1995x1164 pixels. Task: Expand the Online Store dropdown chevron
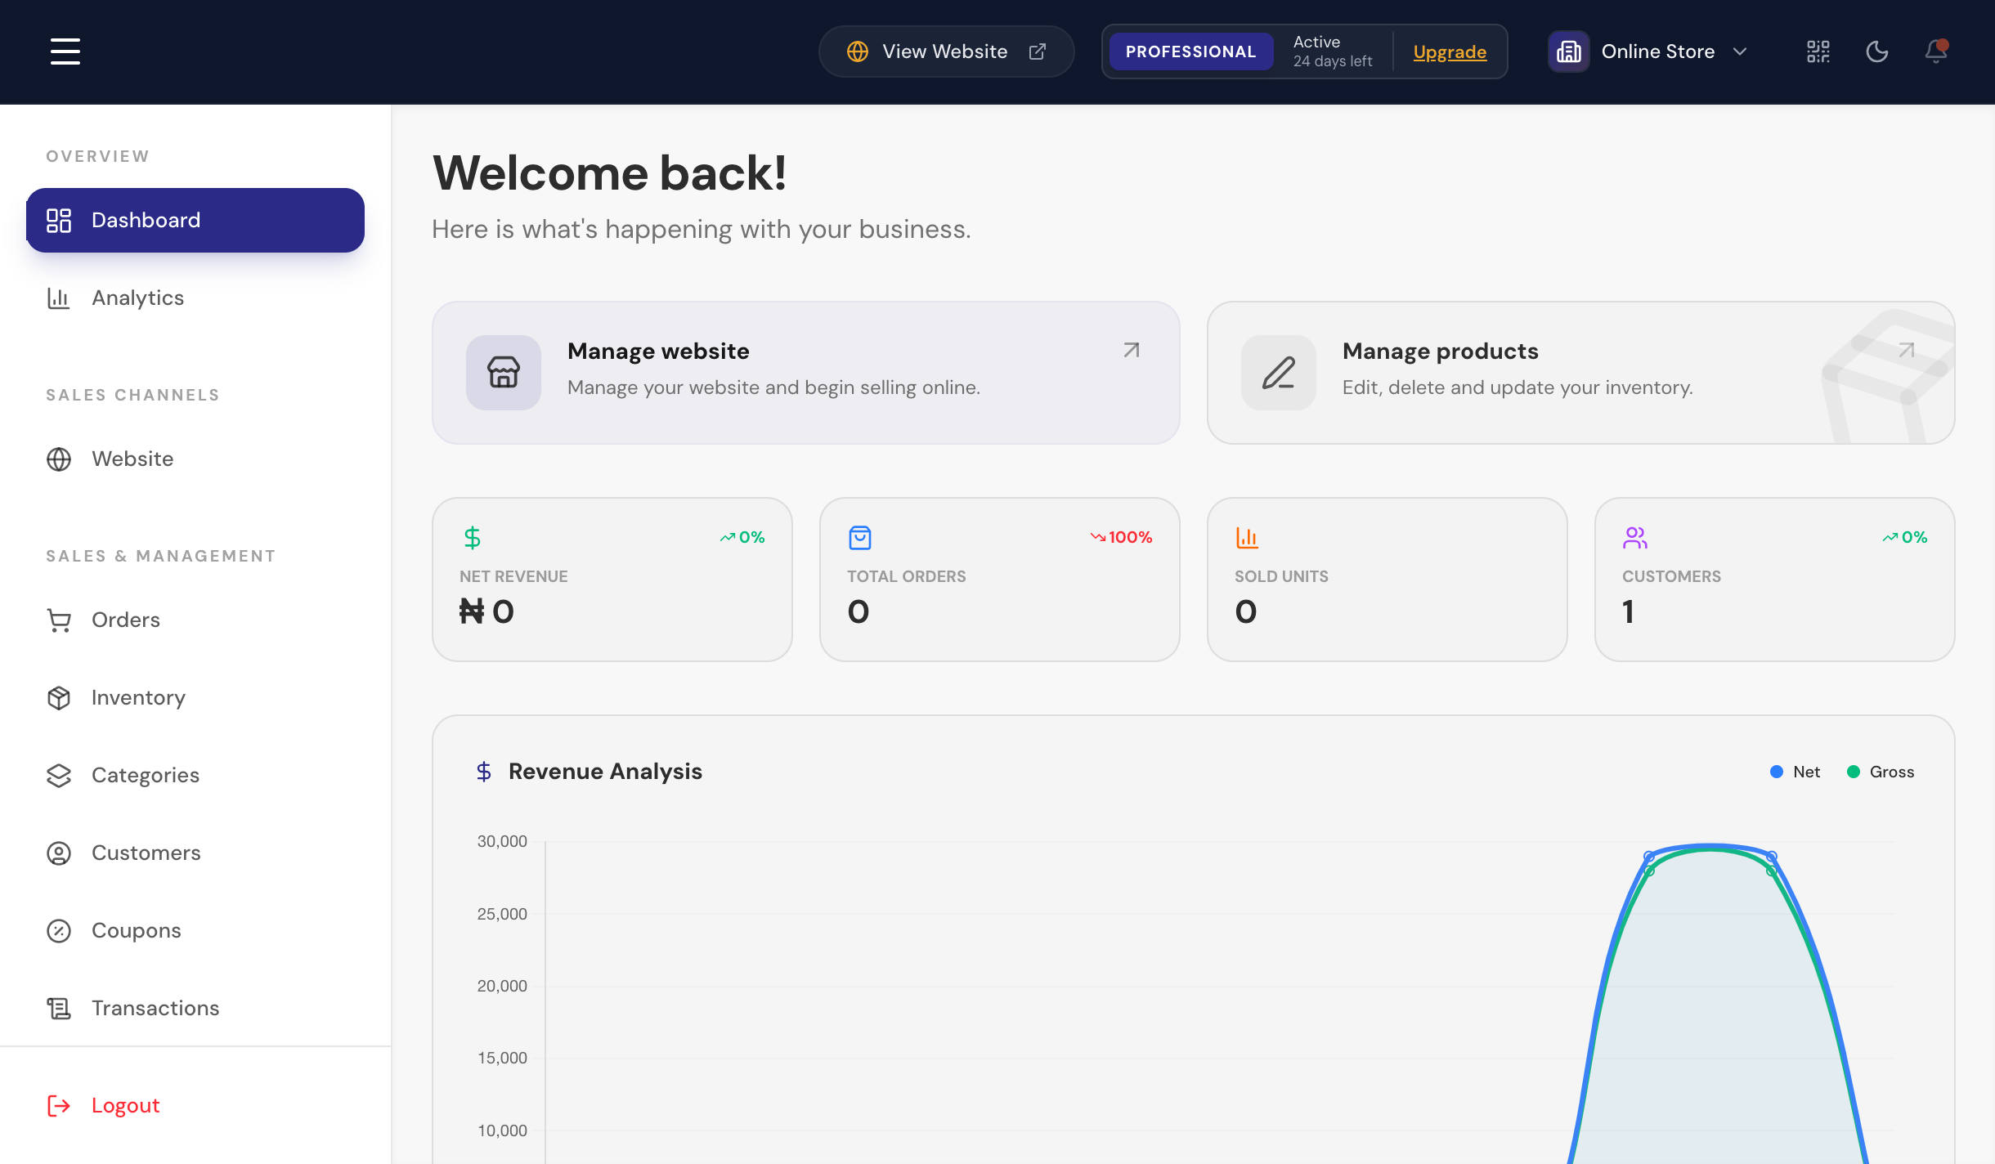click(x=1740, y=51)
